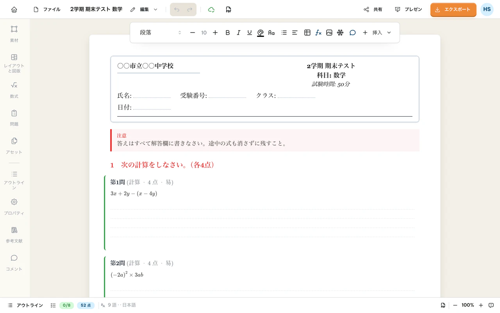This screenshot has width=500, height=313.
Task: Insert a formula with fx icon
Action: [x=318, y=32]
